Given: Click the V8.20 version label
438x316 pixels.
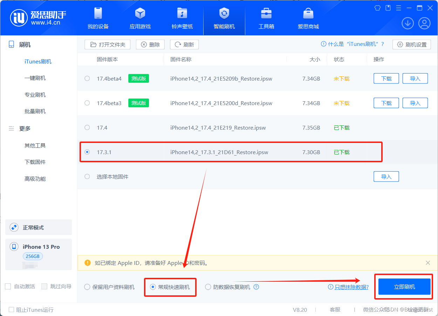Looking at the screenshot, I should click(x=300, y=310).
